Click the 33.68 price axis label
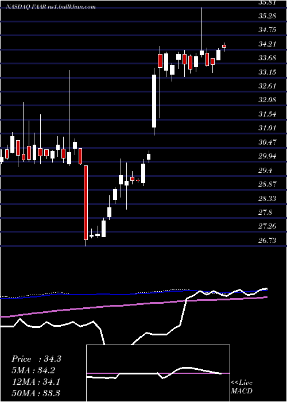This screenshot has width=287, height=402. [x=267, y=58]
